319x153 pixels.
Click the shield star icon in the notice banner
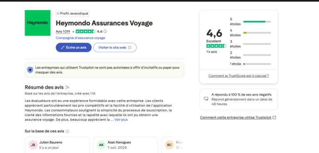pyautogui.click(x=30, y=70)
